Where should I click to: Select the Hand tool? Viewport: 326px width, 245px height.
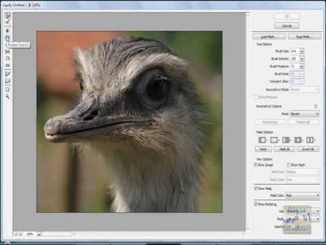[7, 89]
